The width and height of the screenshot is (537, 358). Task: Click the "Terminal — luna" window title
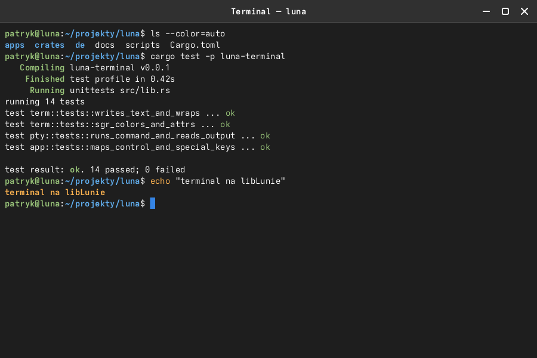coord(268,12)
